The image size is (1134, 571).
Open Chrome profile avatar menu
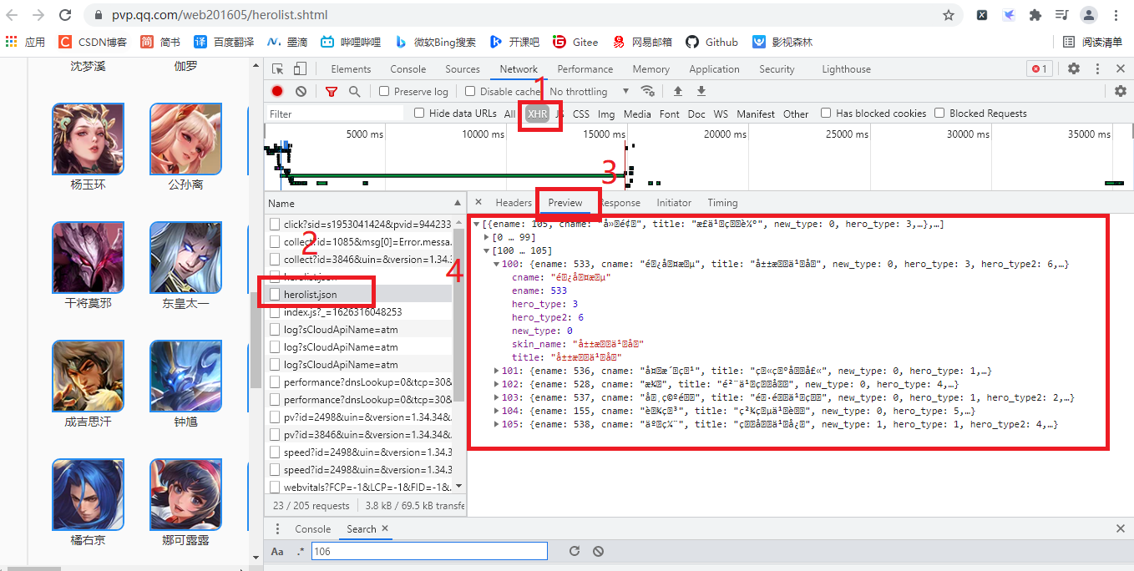coord(1089,15)
